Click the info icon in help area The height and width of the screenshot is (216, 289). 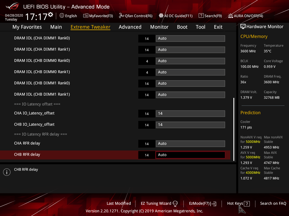(x=7, y=172)
